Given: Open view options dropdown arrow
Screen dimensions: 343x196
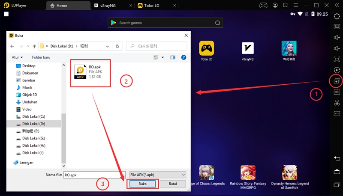Looking at the screenshot, I should pos(162,57).
